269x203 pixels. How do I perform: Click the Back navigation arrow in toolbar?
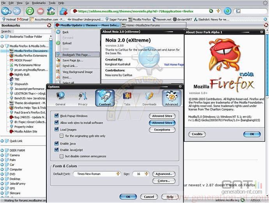pos(6,11)
